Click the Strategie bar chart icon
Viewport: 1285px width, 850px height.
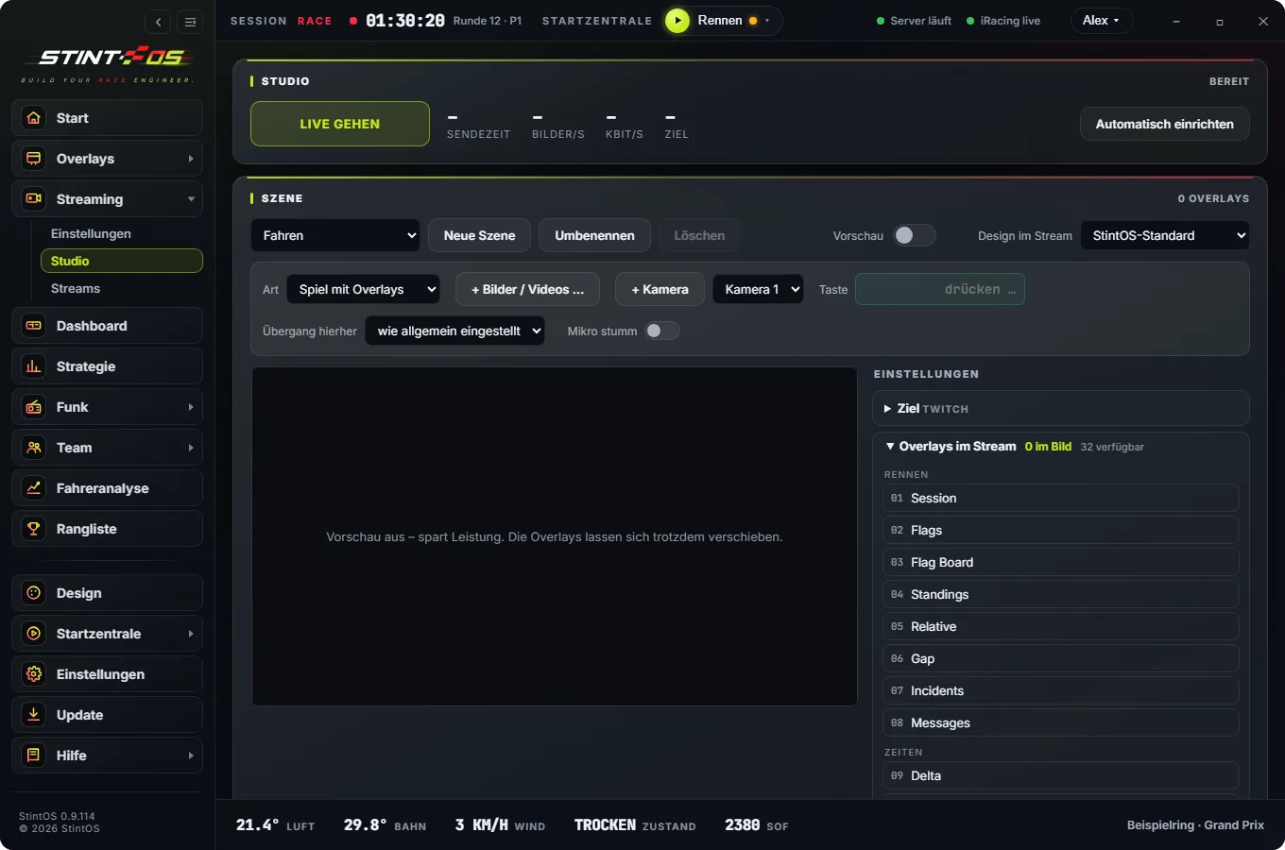34,366
